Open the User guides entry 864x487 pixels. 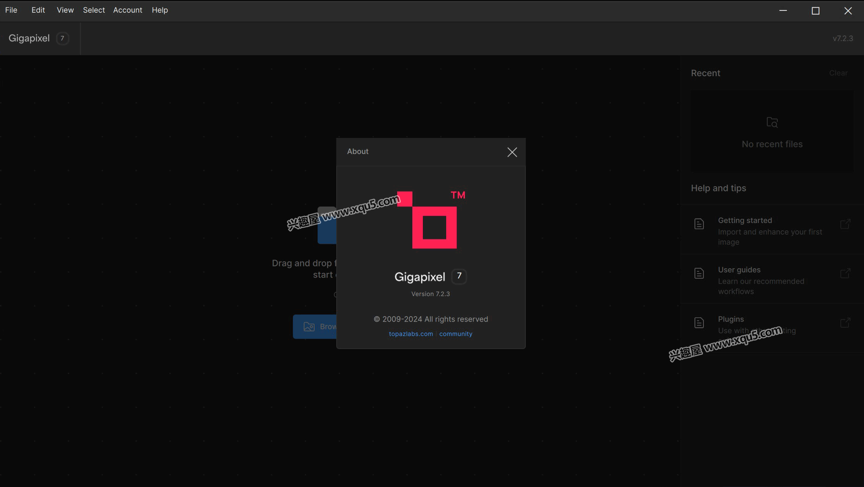coord(772,279)
